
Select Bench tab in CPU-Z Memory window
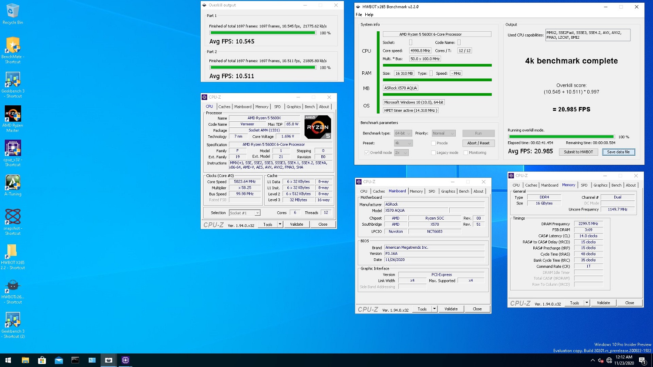click(616, 185)
